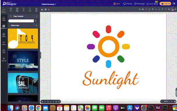
Task: Open the graduation cap tutorial icon
Action: (x=174, y=3)
